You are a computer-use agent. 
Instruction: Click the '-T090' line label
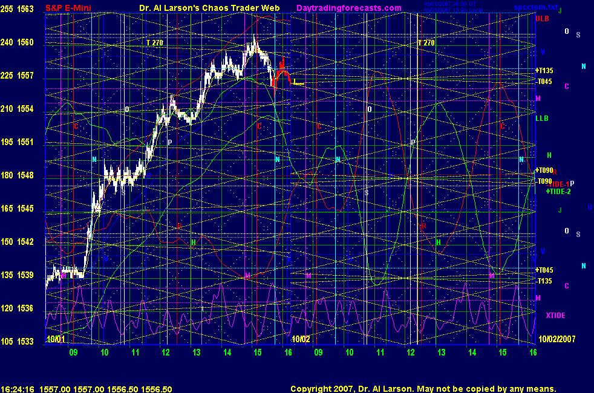tap(544, 181)
